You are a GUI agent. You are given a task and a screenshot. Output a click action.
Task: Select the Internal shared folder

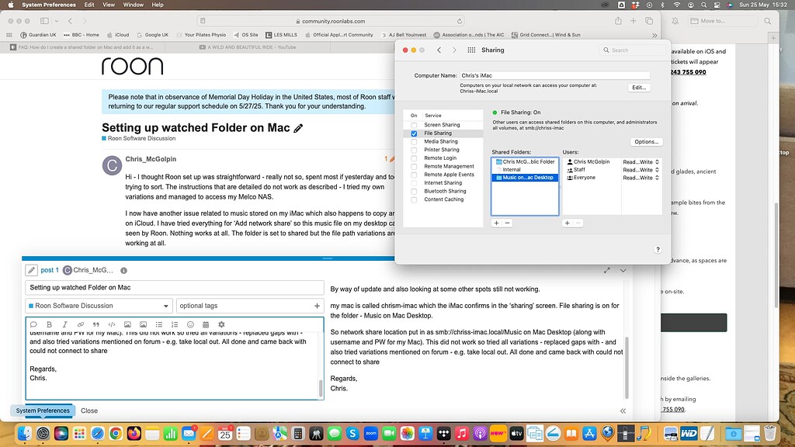pos(512,169)
